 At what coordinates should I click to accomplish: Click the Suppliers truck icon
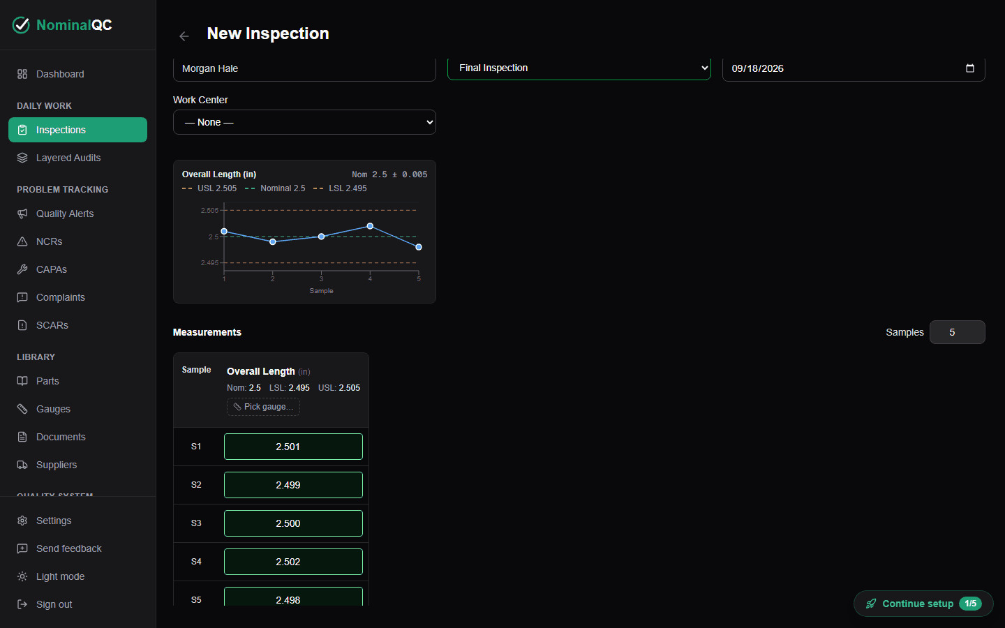pyautogui.click(x=22, y=465)
